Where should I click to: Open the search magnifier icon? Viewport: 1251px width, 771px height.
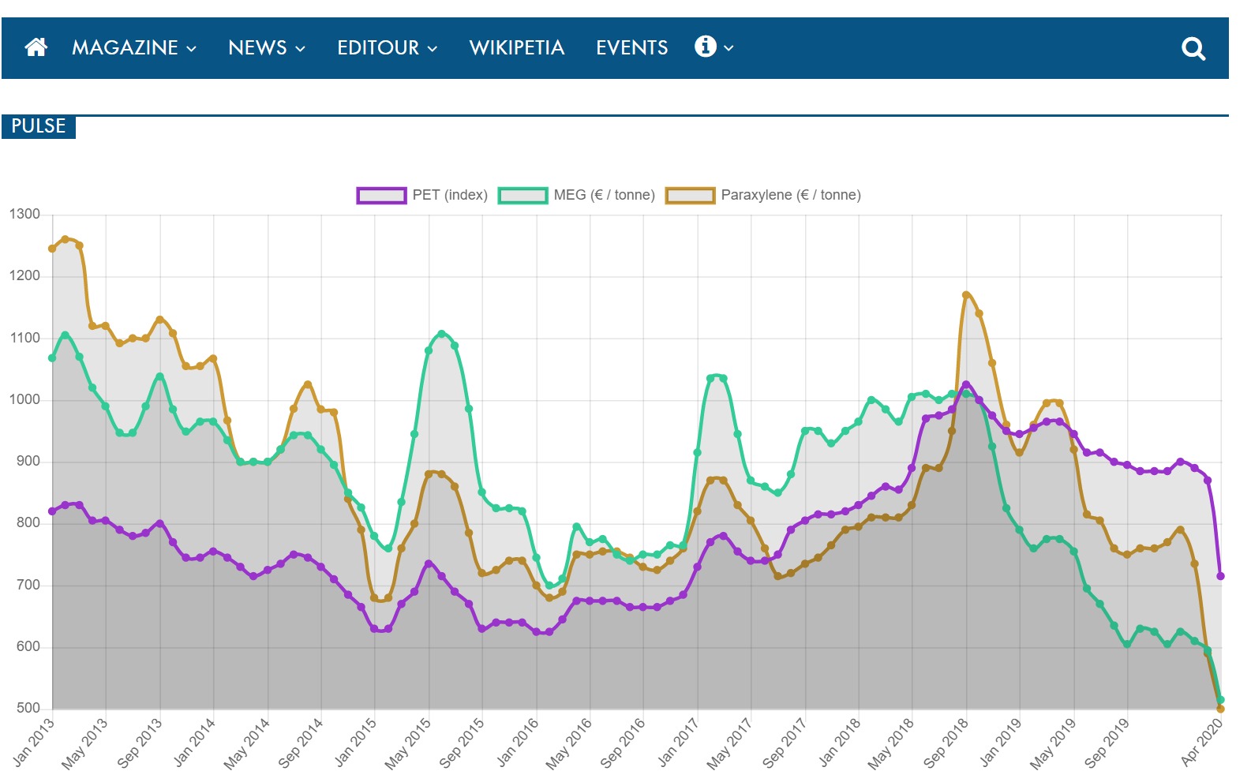point(1193,50)
